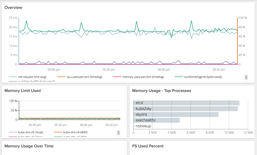257x155 pixels.
Task: Select the exechealthz process bar
Action: point(157,120)
